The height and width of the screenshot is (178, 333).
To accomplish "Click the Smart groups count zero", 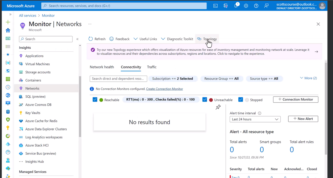I will (262, 150).
